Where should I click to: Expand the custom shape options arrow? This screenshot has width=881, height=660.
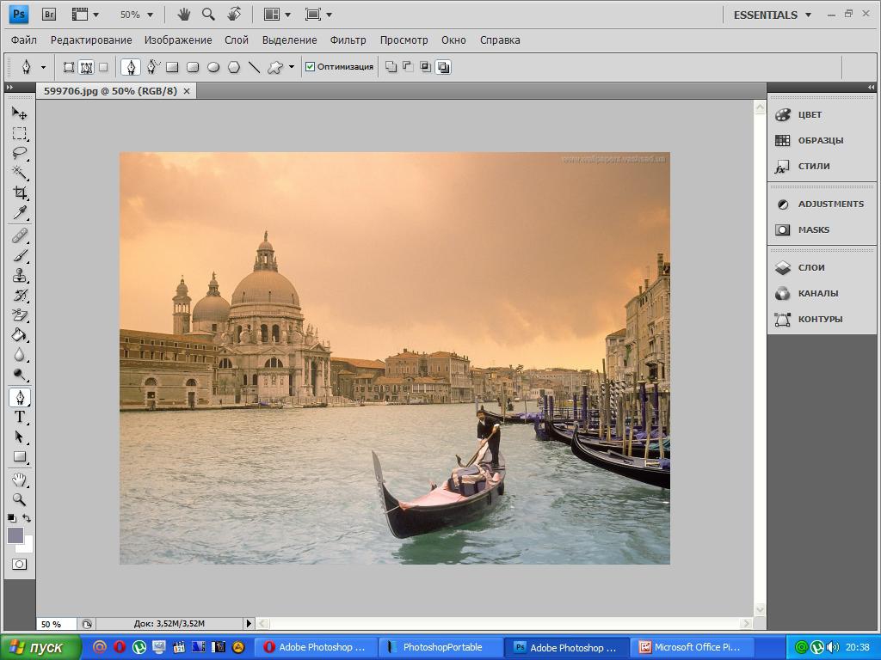(x=291, y=67)
